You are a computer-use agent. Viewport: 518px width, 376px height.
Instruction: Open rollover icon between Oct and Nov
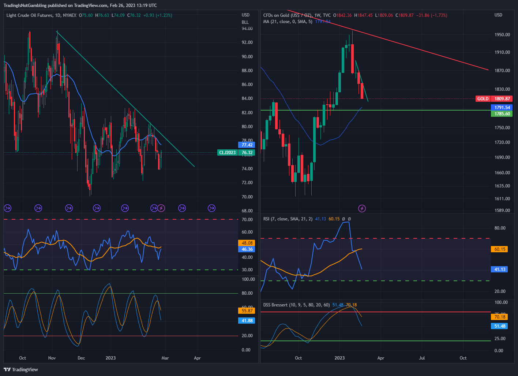coord(38,208)
